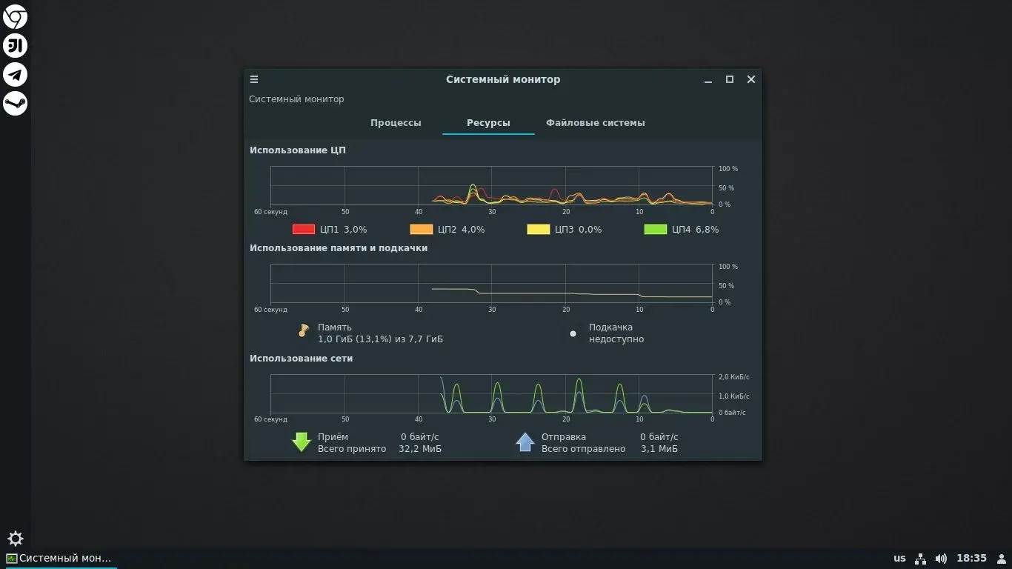Click the Использование памяти и подкачки heading
Image resolution: width=1012 pixels, height=569 pixels.
point(339,248)
